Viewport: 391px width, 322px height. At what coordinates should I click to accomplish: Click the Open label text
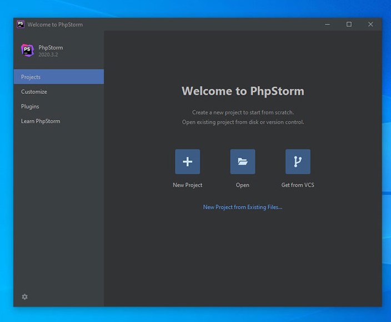(243, 185)
